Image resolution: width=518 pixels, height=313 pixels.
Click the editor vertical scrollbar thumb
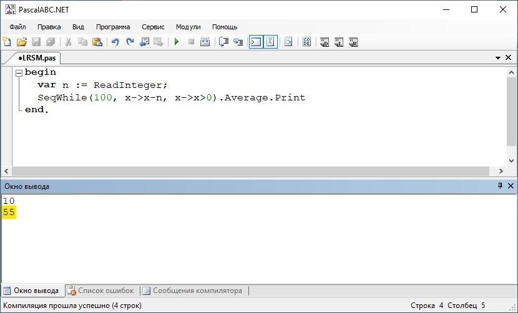[511, 112]
